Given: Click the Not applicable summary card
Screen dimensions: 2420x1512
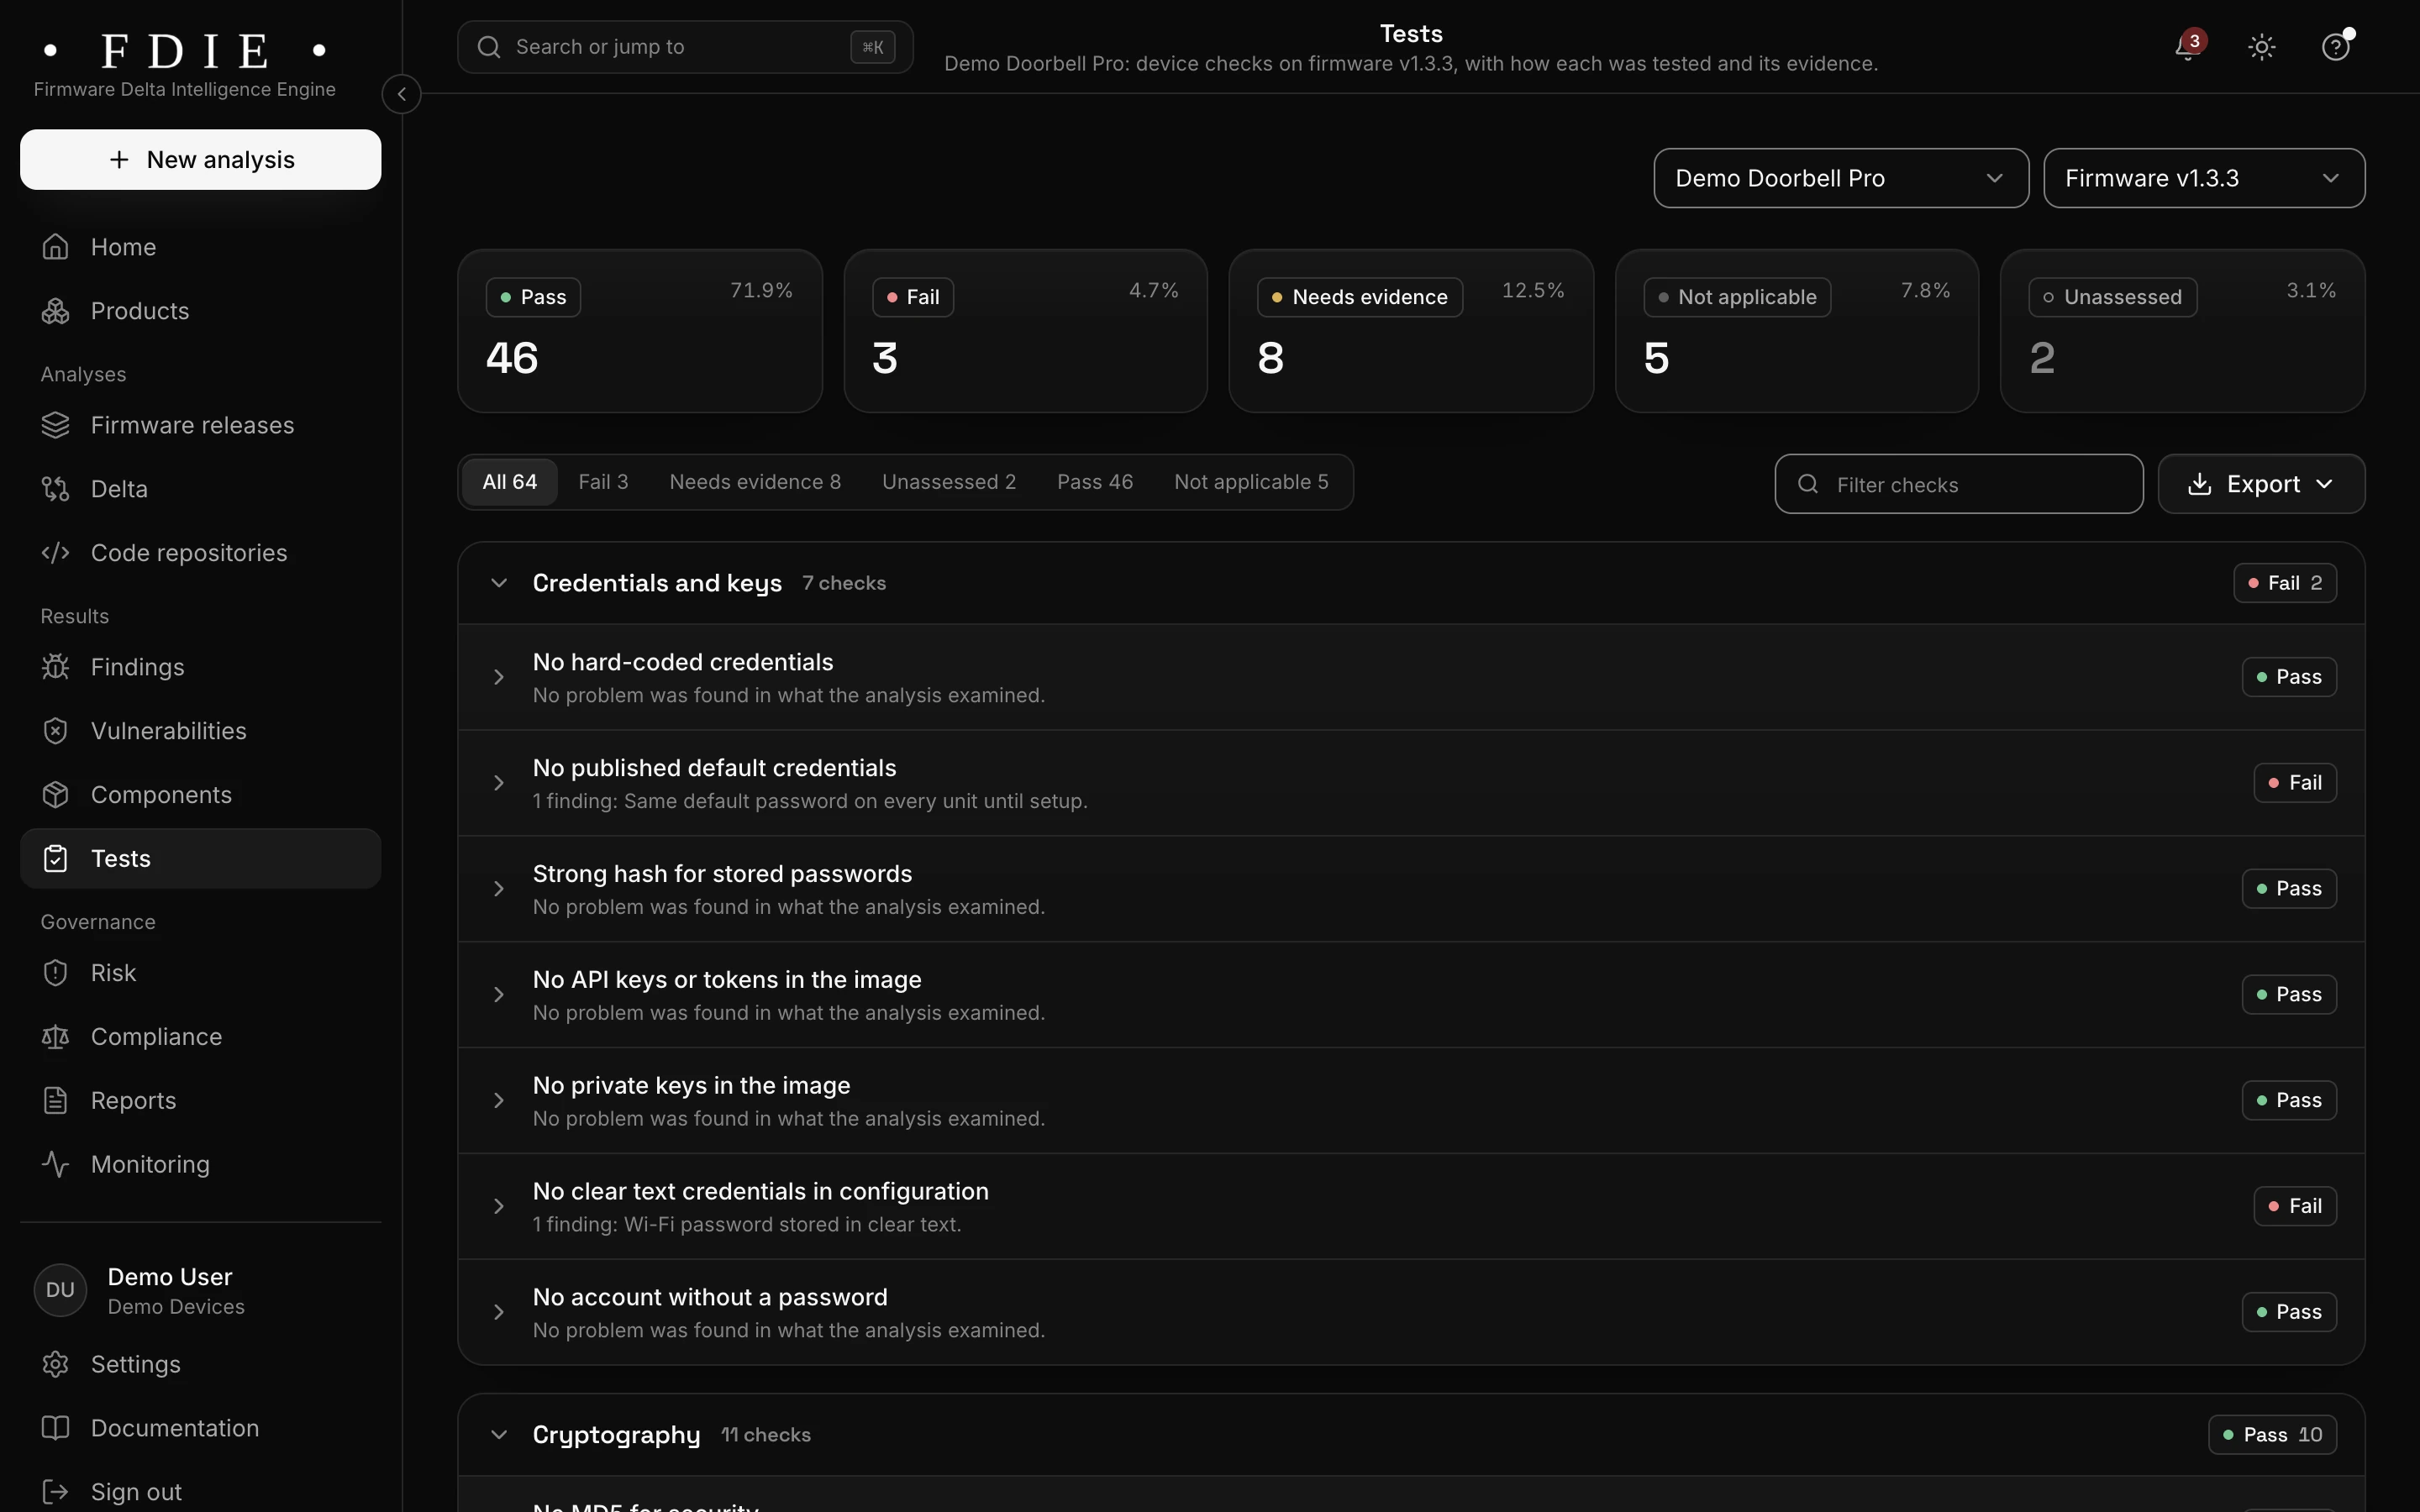Looking at the screenshot, I should [1797, 331].
